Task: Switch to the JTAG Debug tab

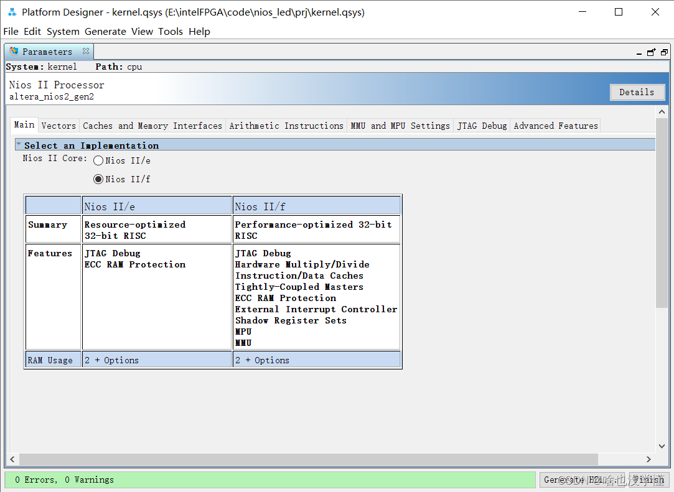Action: coord(482,126)
